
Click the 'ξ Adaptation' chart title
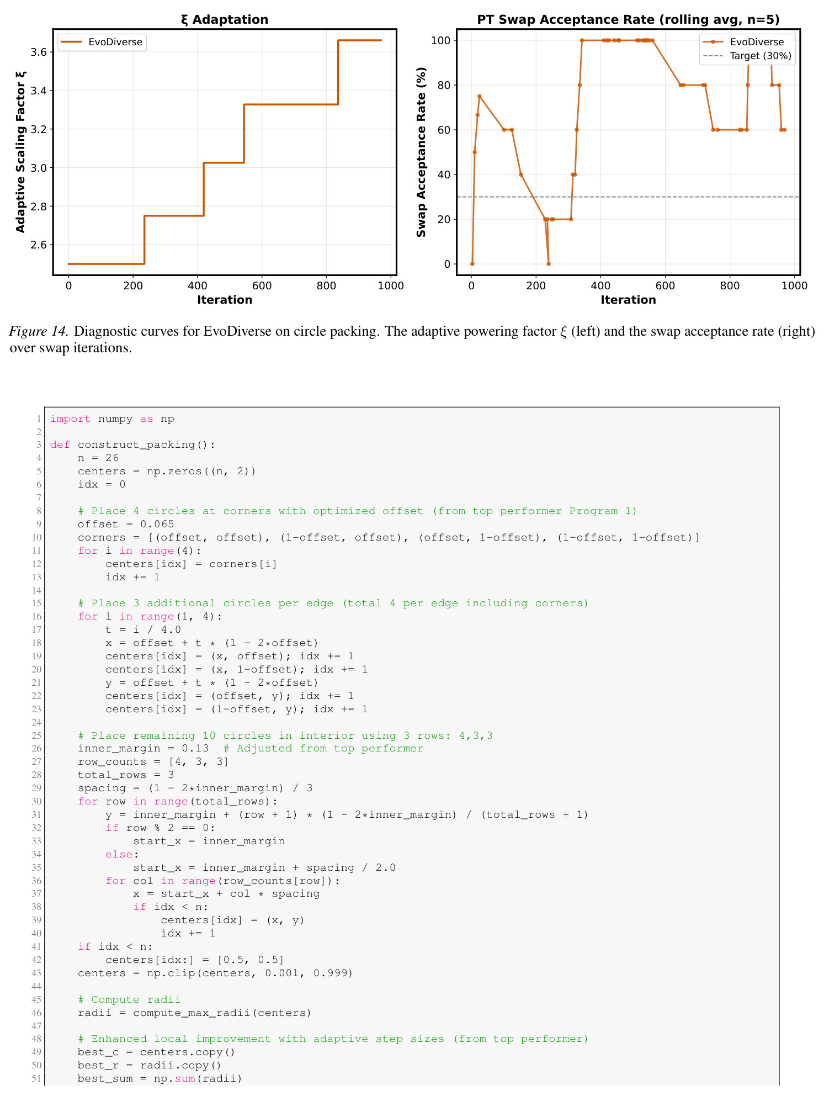pos(224,20)
